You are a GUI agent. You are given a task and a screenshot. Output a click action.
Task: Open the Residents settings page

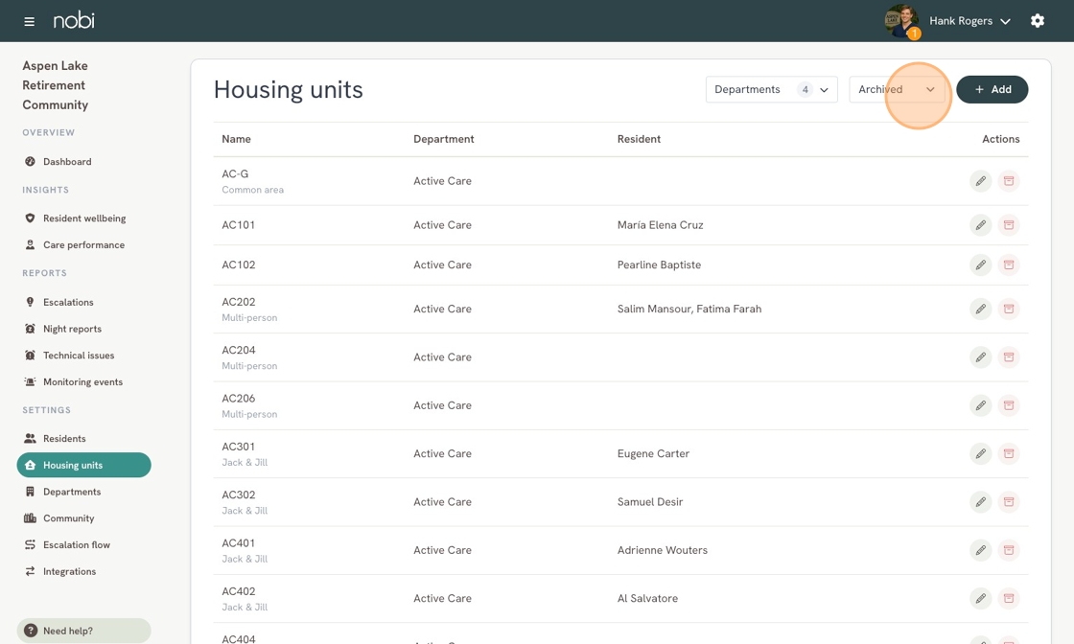tap(64, 439)
